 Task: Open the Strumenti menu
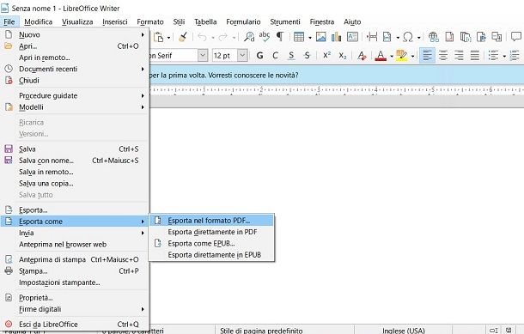point(285,21)
